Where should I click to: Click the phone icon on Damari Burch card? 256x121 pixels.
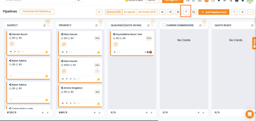coord(19,52)
